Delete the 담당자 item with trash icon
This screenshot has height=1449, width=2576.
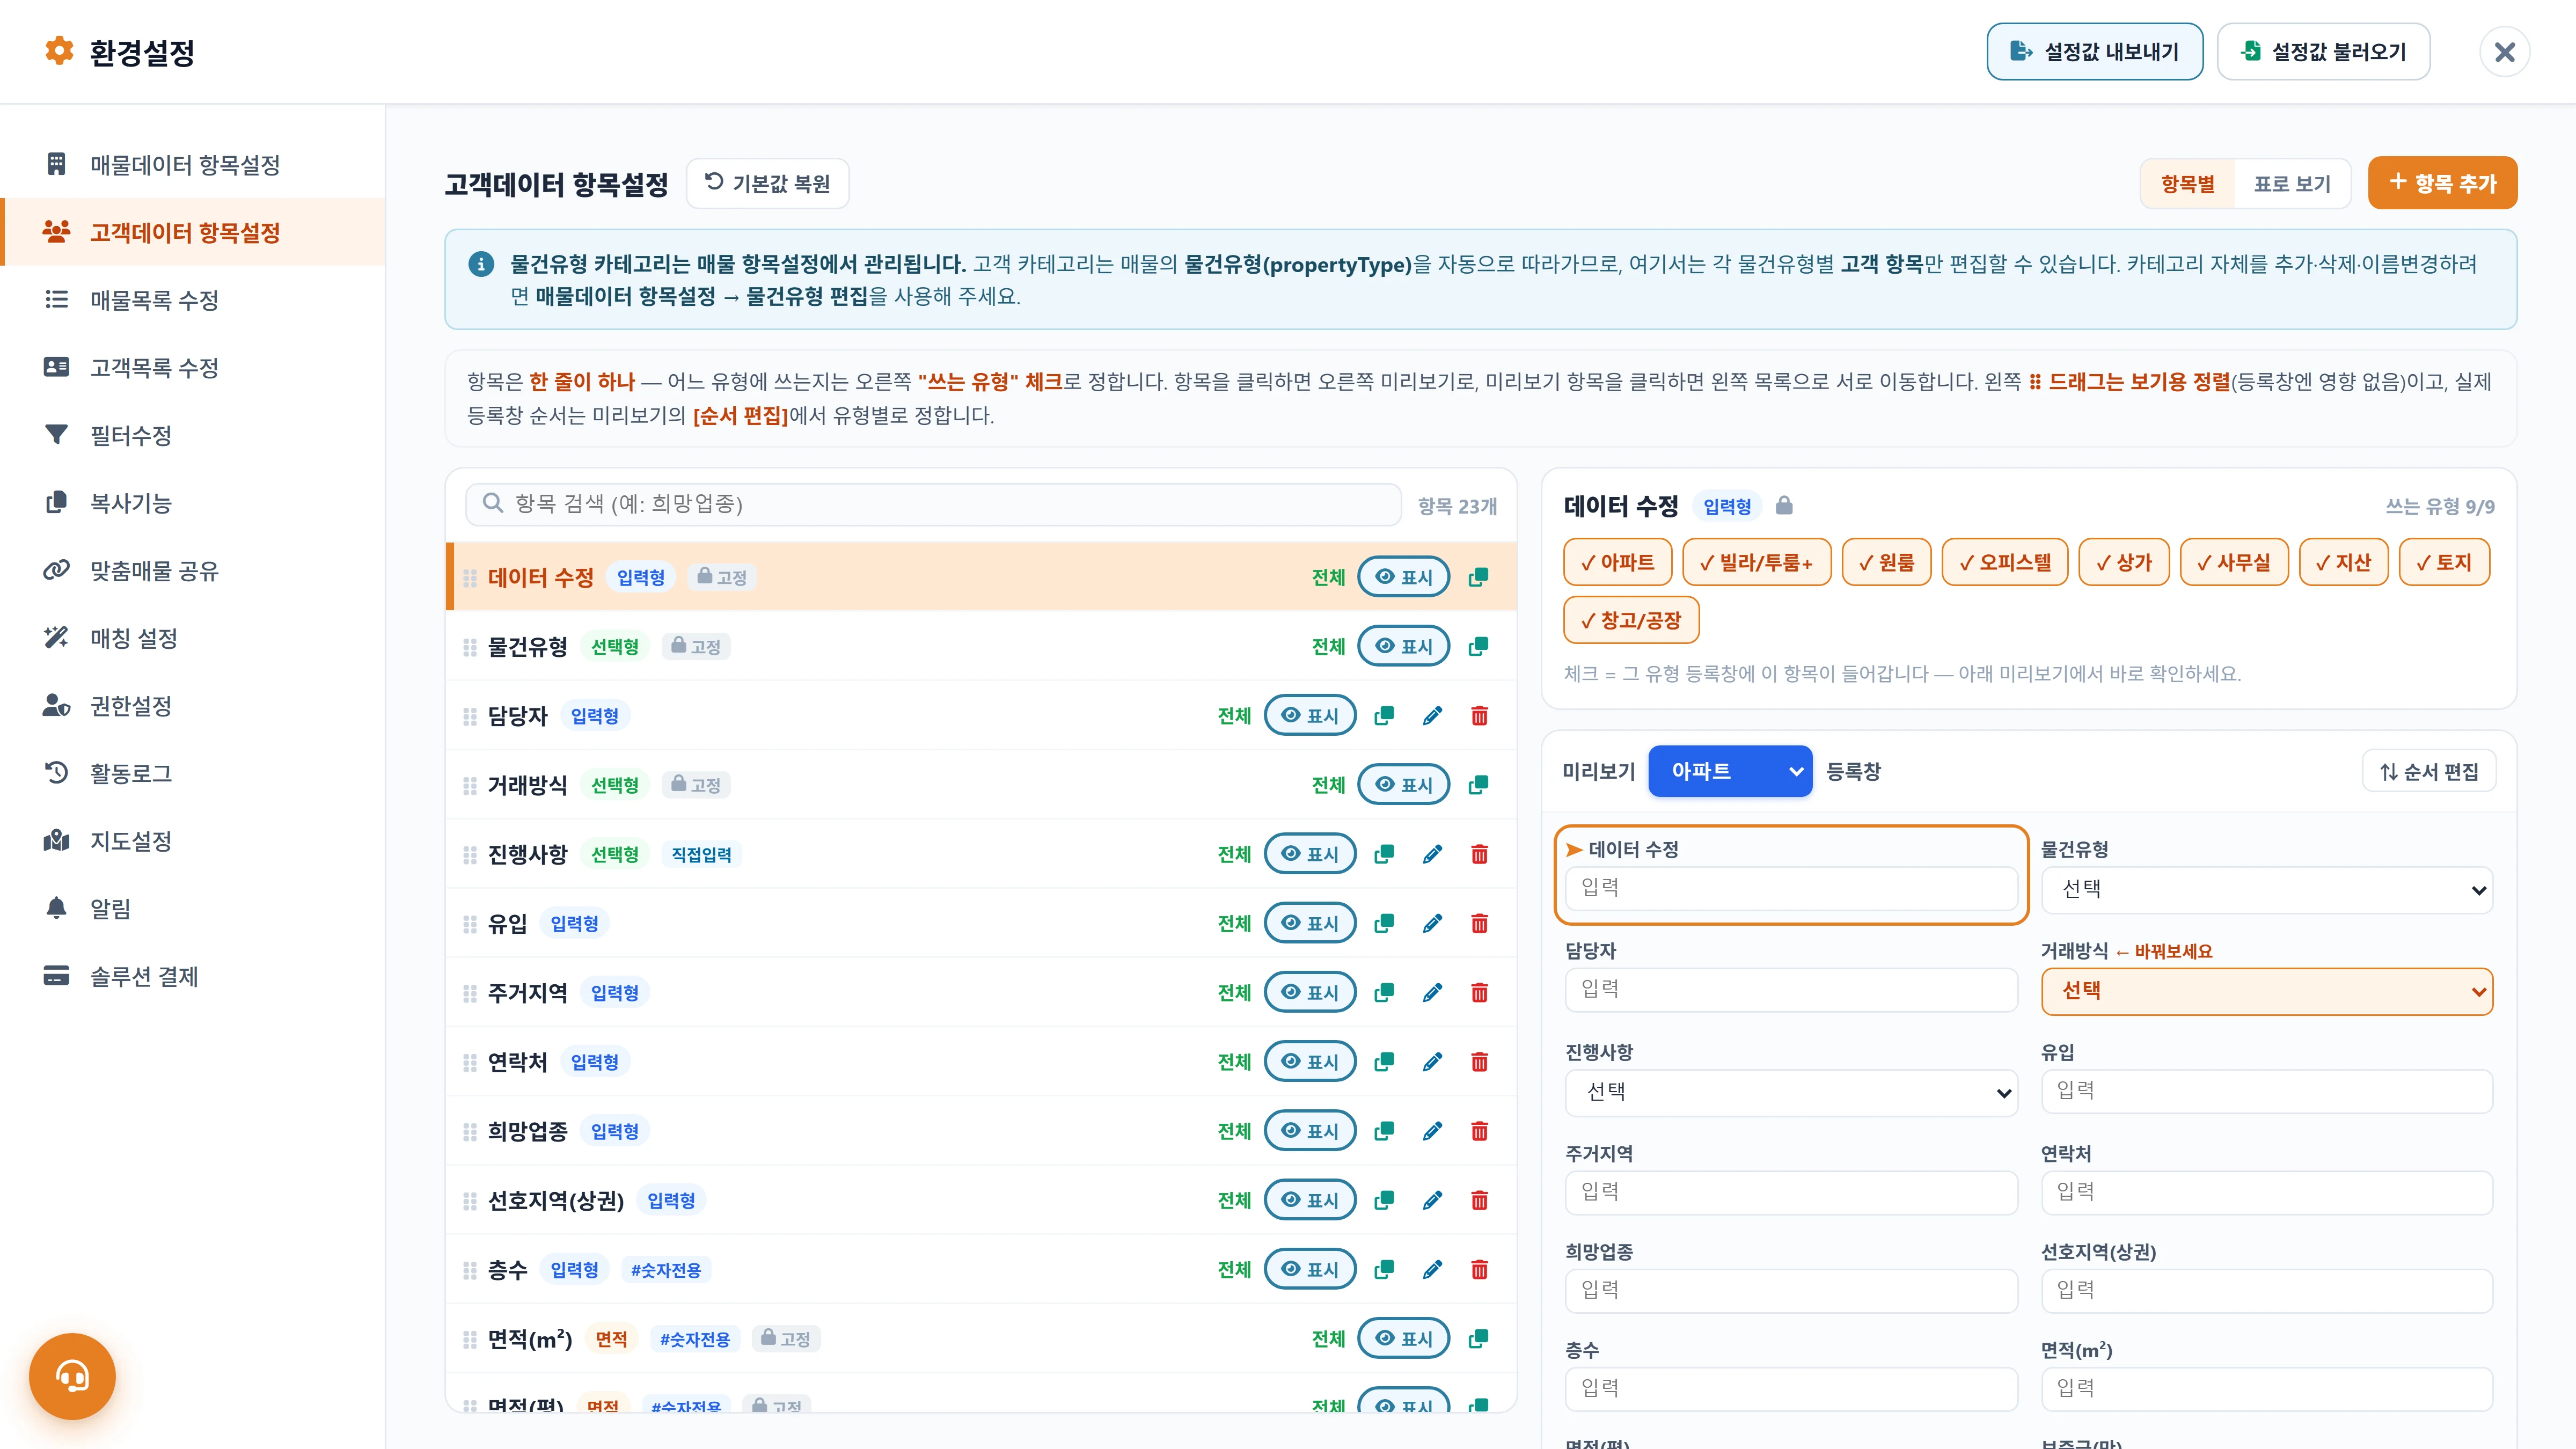coord(1479,716)
